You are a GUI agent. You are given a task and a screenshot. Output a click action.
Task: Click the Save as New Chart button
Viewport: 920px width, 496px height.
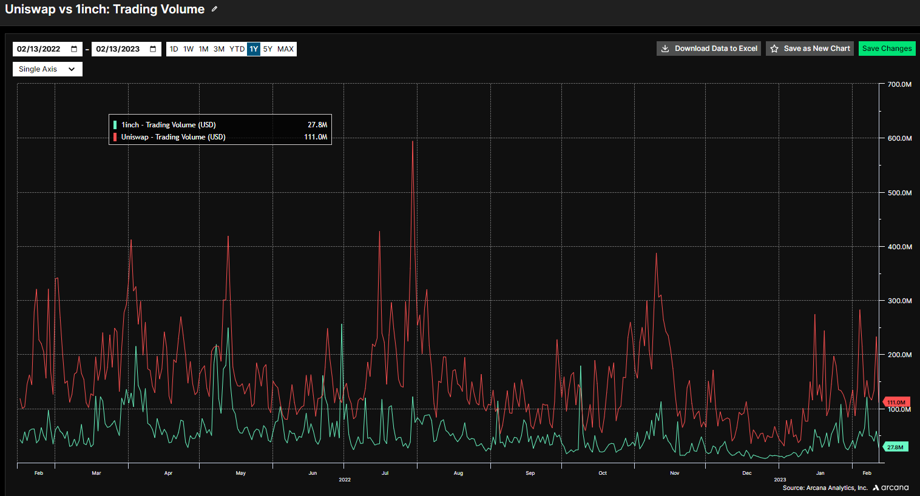coord(810,49)
